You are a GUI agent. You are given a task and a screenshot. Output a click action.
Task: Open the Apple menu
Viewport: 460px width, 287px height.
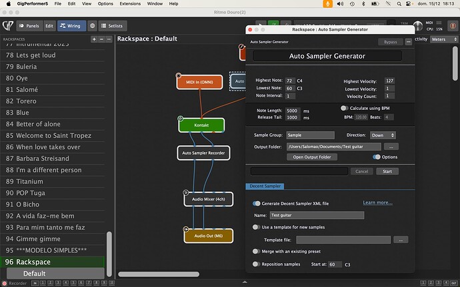[x=9, y=4]
